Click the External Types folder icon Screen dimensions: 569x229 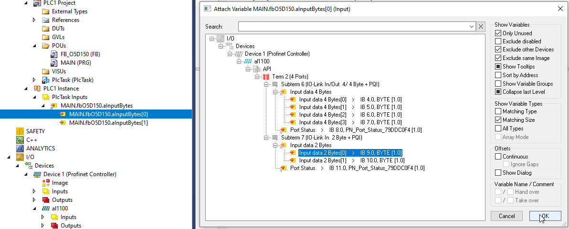coord(45,11)
